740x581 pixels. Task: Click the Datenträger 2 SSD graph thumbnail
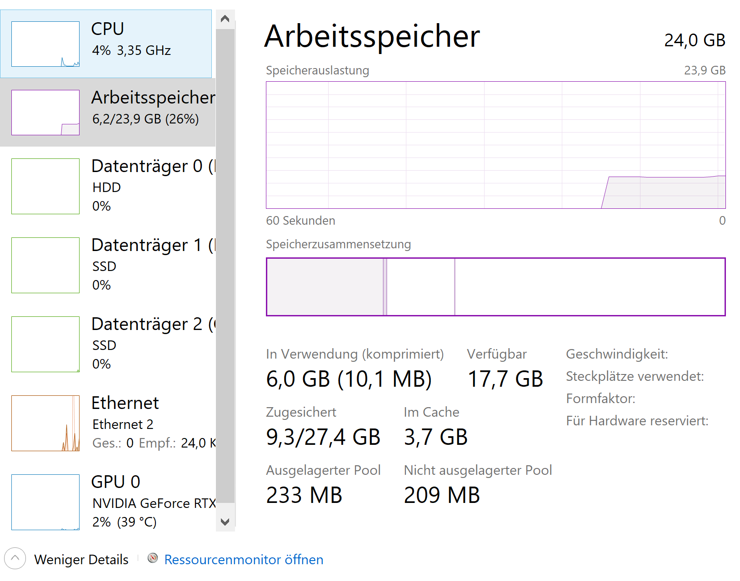[x=45, y=344]
